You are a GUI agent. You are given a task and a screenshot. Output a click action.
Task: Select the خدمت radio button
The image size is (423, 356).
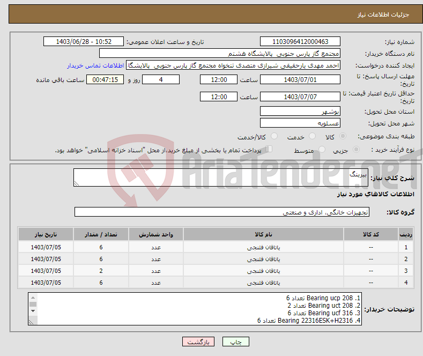pos(312,136)
